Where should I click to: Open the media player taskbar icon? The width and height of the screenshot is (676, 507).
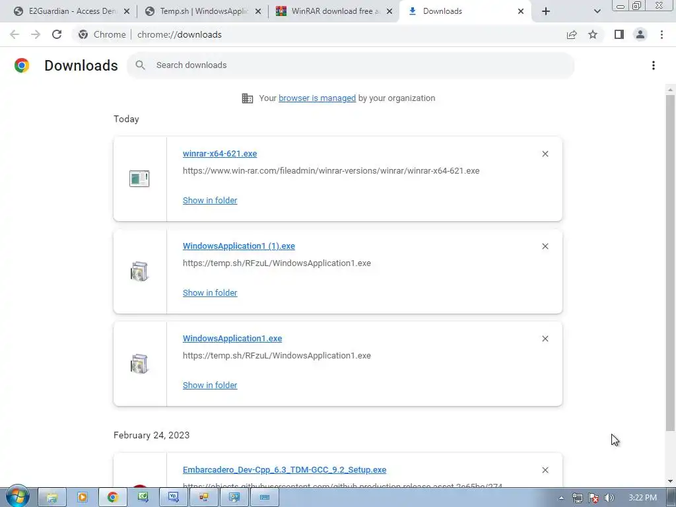pyautogui.click(x=82, y=498)
